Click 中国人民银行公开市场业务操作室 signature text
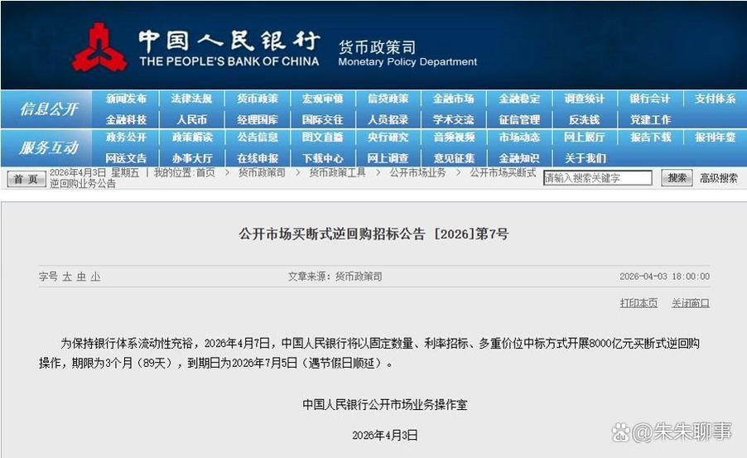 385,405
